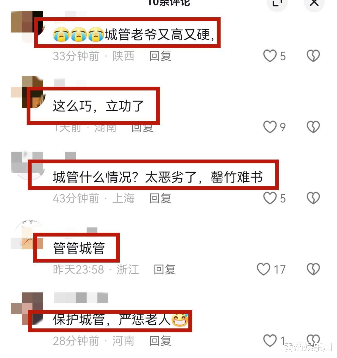The width and height of the screenshot is (337, 358).
Task: Dislike the 上海 comment with broken heart
Action: coord(313,198)
